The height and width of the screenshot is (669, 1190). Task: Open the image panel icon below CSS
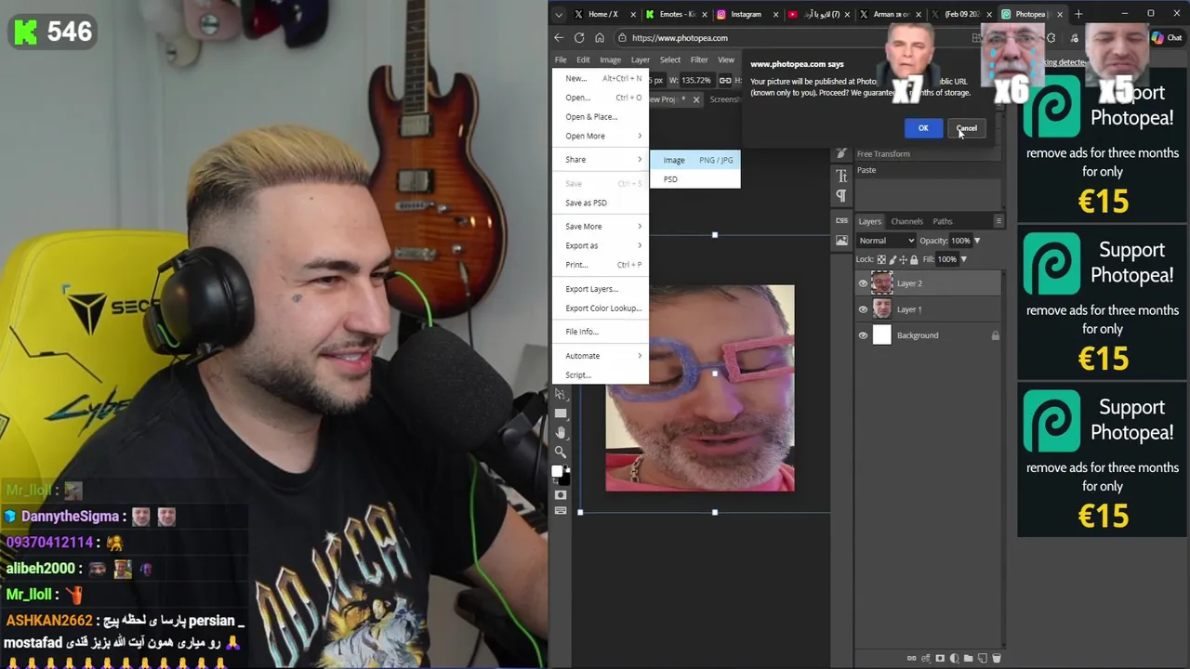click(x=841, y=240)
